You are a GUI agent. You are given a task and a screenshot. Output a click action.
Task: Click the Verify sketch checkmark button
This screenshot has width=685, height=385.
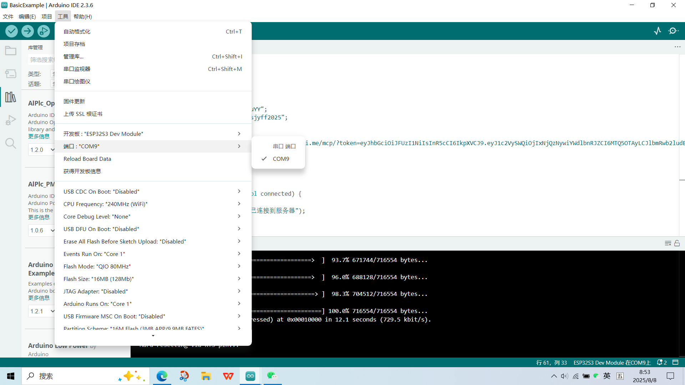click(12, 31)
